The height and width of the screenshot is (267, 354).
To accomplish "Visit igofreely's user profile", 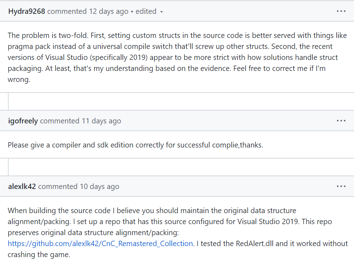I will click(23, 121).
